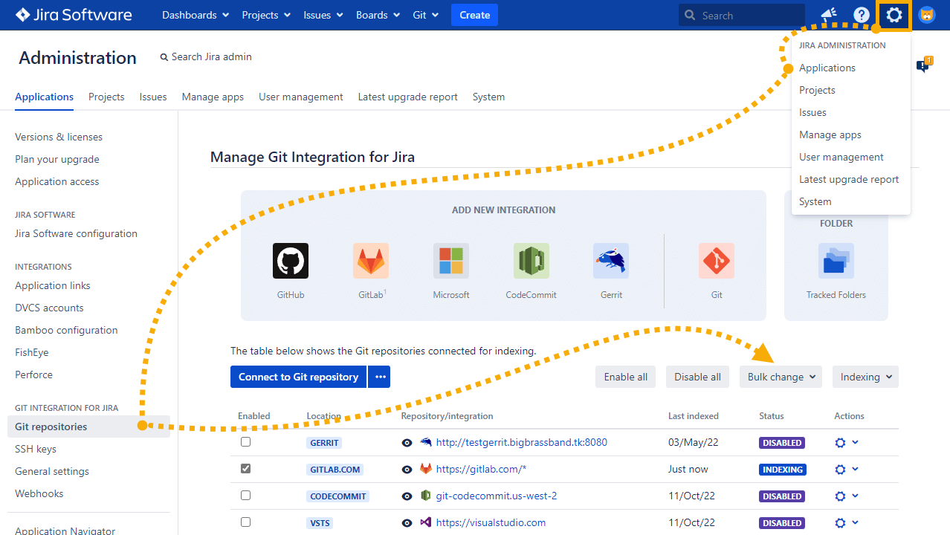Click the GitHub integration icon
Screen dimensions: 950x535
[290, 261]
